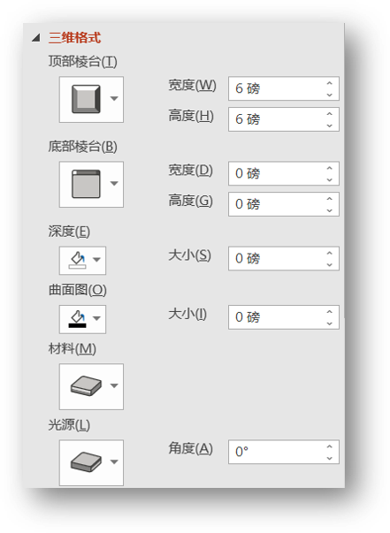Click the 角度(A) label
Viewport: 390px width, 533px height.
point(191,449)
